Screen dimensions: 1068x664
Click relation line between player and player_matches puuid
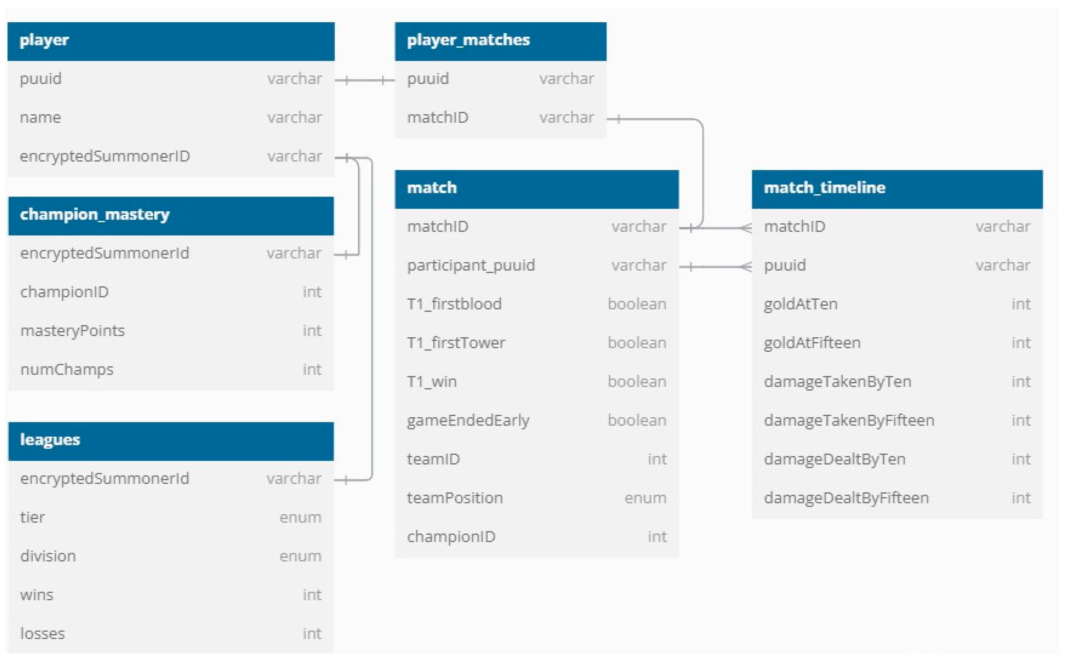(x=364, y=80)
